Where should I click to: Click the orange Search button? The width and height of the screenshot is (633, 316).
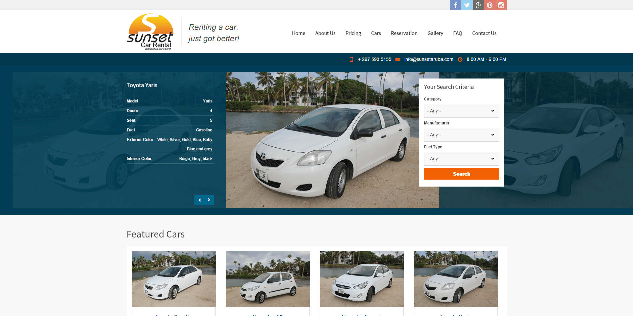tap(461, 174)
